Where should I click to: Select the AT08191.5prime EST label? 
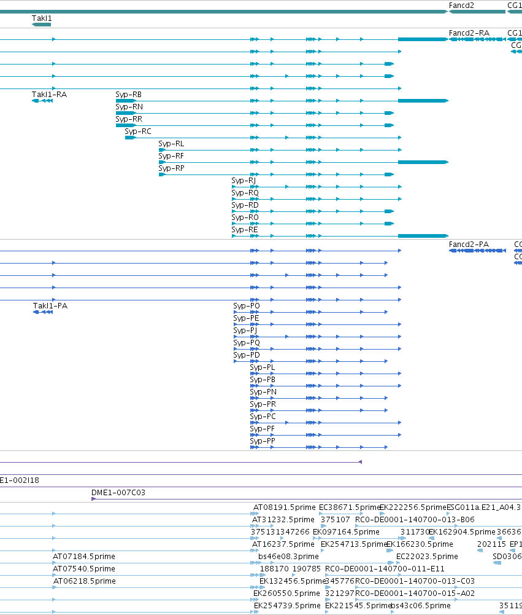[x=284, y=507]
